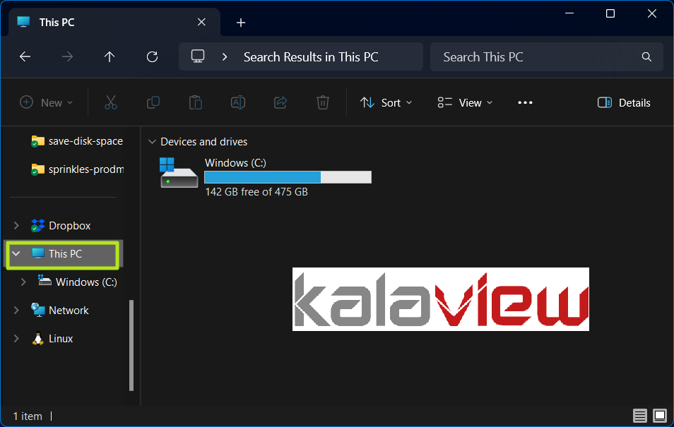Click the Rename icon in toolbar
674x427 pixels.
coord(237,102)
